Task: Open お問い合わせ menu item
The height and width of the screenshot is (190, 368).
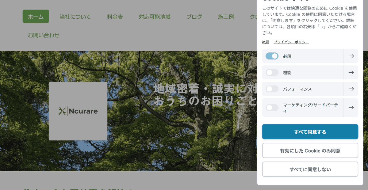Action: [44, 35]
